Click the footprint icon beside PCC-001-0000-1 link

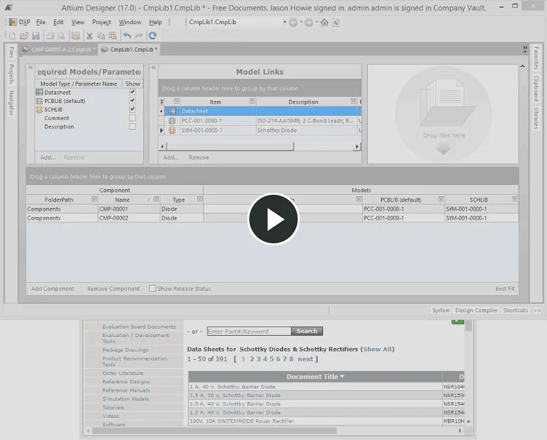(x=172, y=121)
